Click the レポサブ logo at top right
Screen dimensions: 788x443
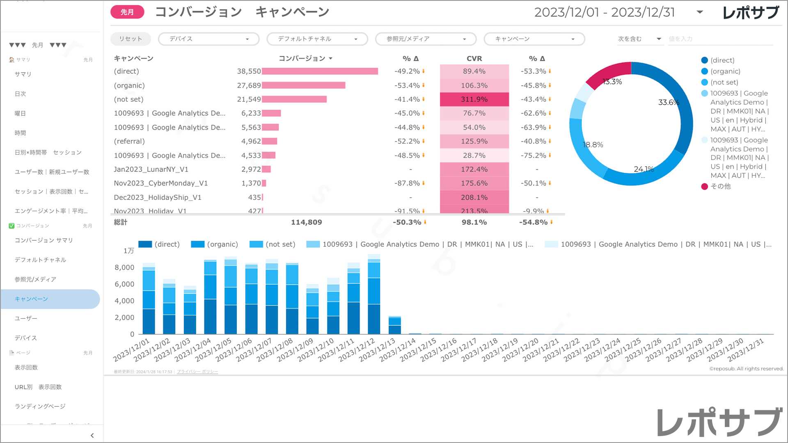pos(751,13)
